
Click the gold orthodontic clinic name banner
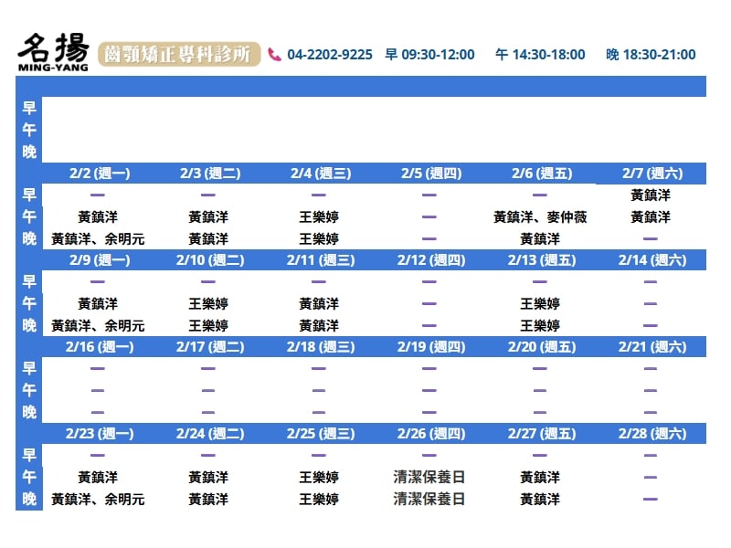(x=179, y=55)
